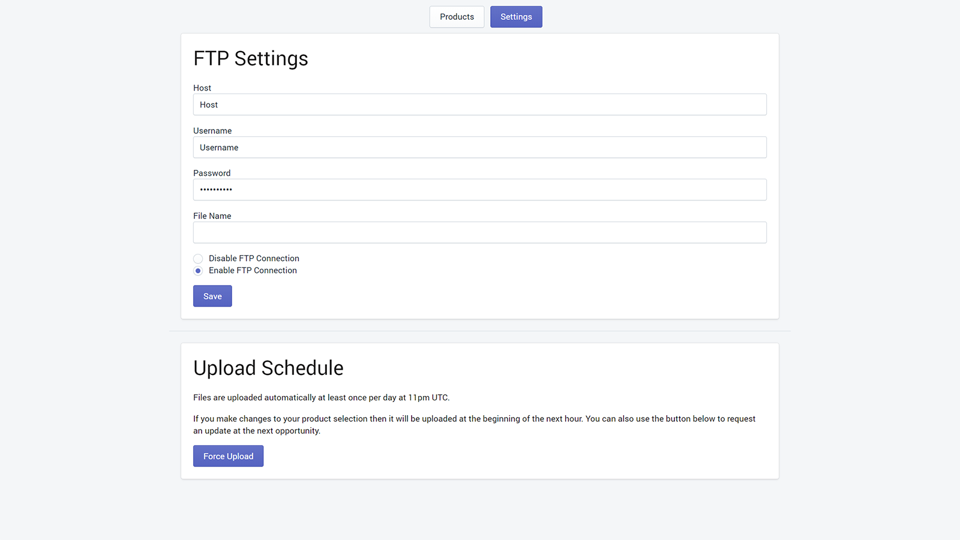The height and width of the screenshot is (540, 960).
Task: Click the FTP Settings heading
Action: coord(251,58)
